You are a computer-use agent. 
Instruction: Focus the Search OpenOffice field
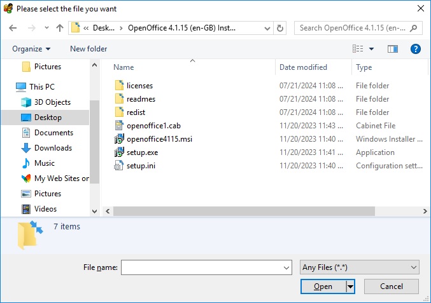(x=358, y=28)
